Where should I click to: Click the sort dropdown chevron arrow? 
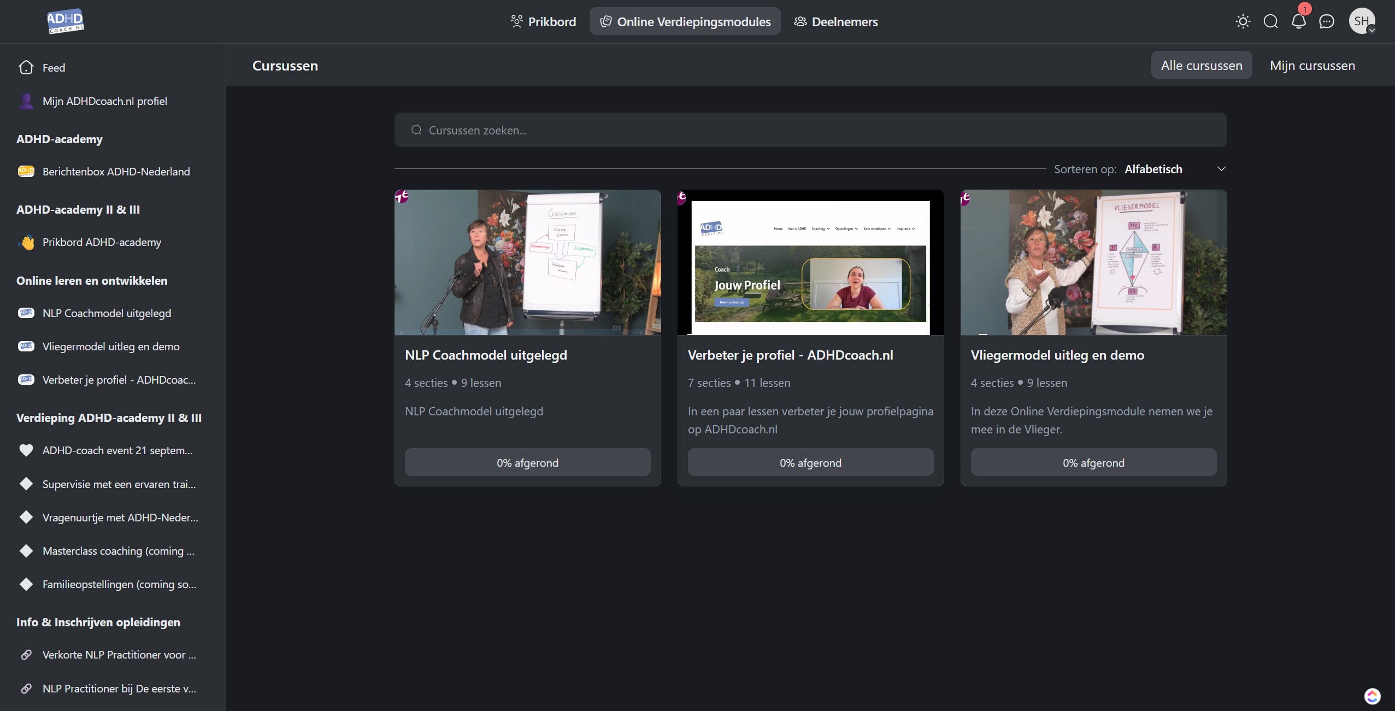(x=1221, y=169)
